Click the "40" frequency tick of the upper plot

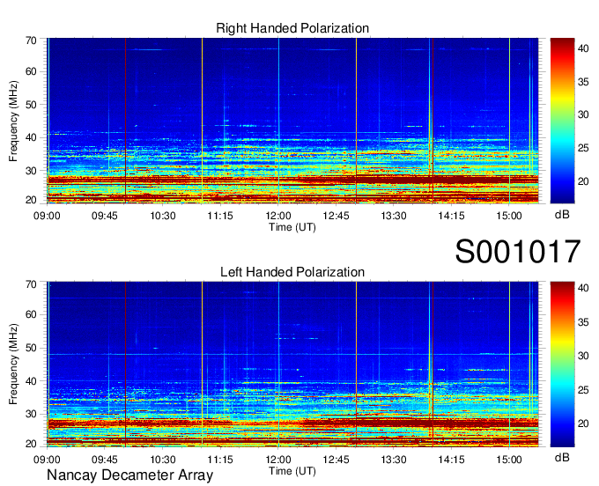[x=31, y=137]
